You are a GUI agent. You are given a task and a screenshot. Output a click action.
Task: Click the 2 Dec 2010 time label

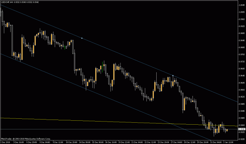pos(5,142)
